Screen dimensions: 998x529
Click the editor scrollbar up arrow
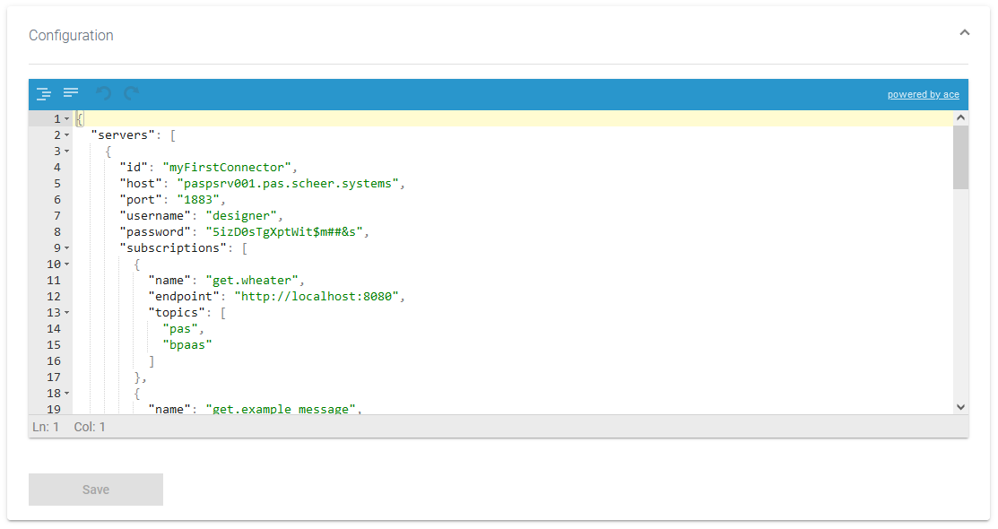[x=960, y=117]
